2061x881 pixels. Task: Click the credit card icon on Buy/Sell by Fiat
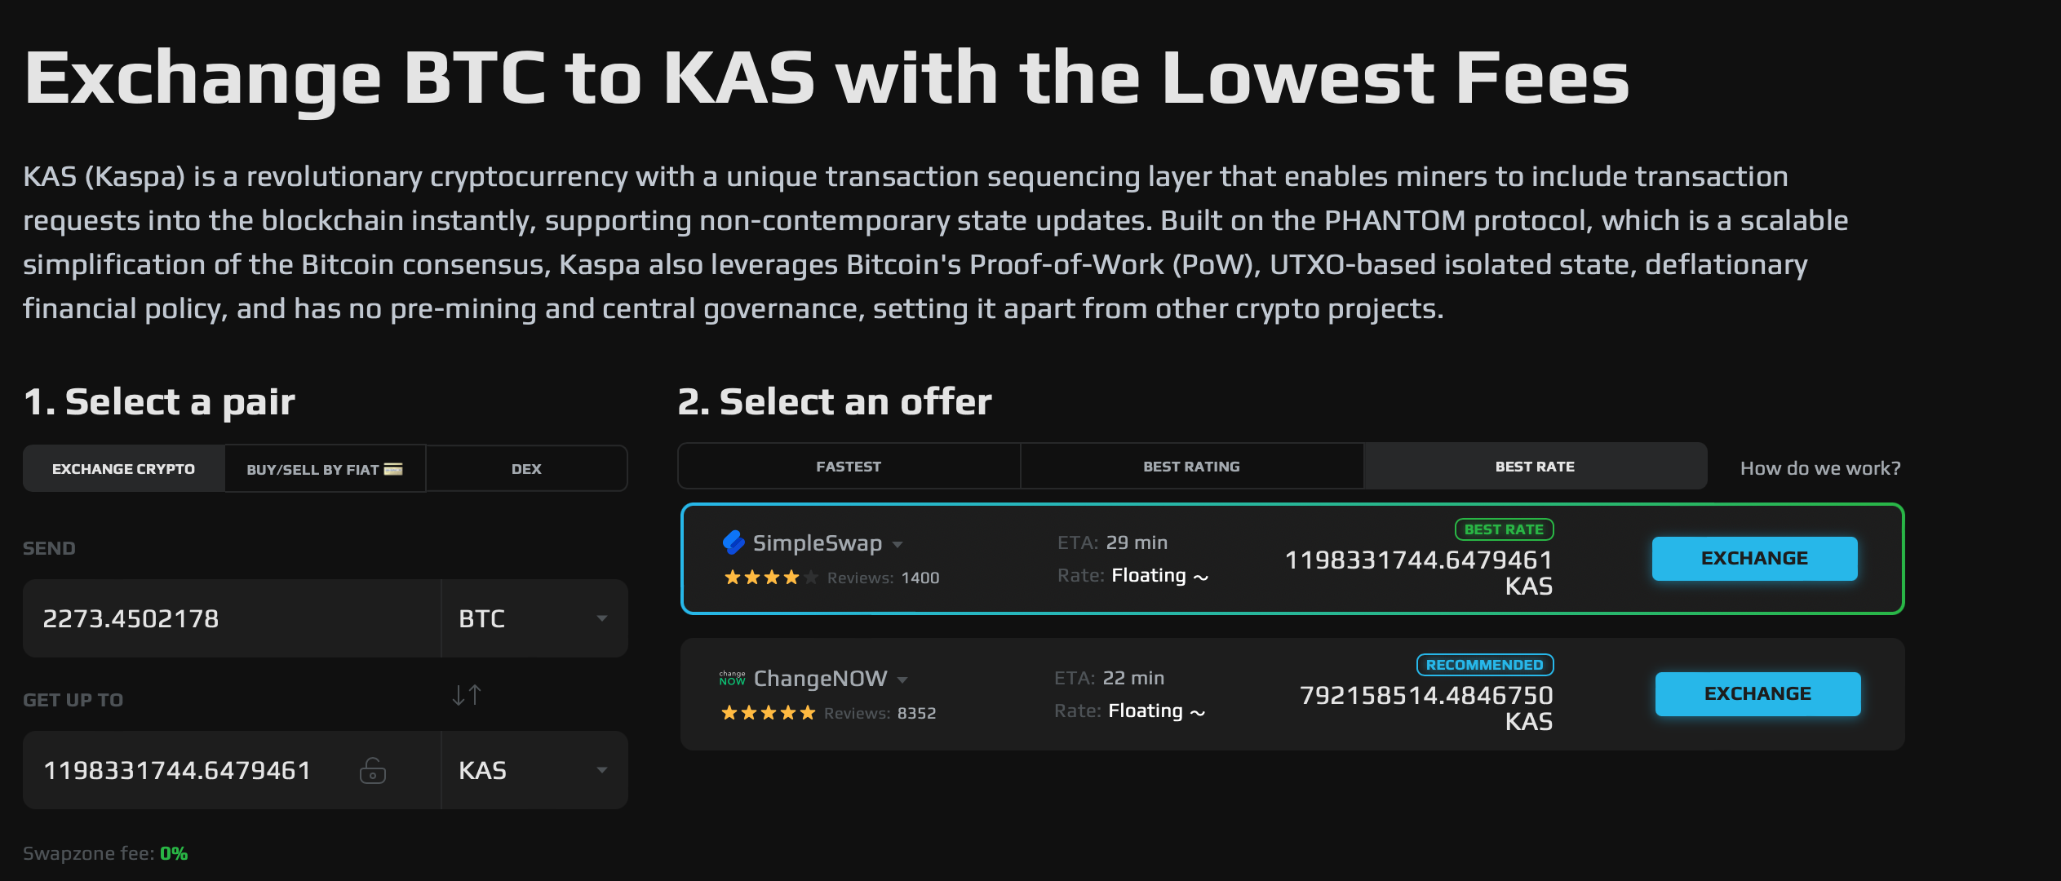(x=392, y=468)
